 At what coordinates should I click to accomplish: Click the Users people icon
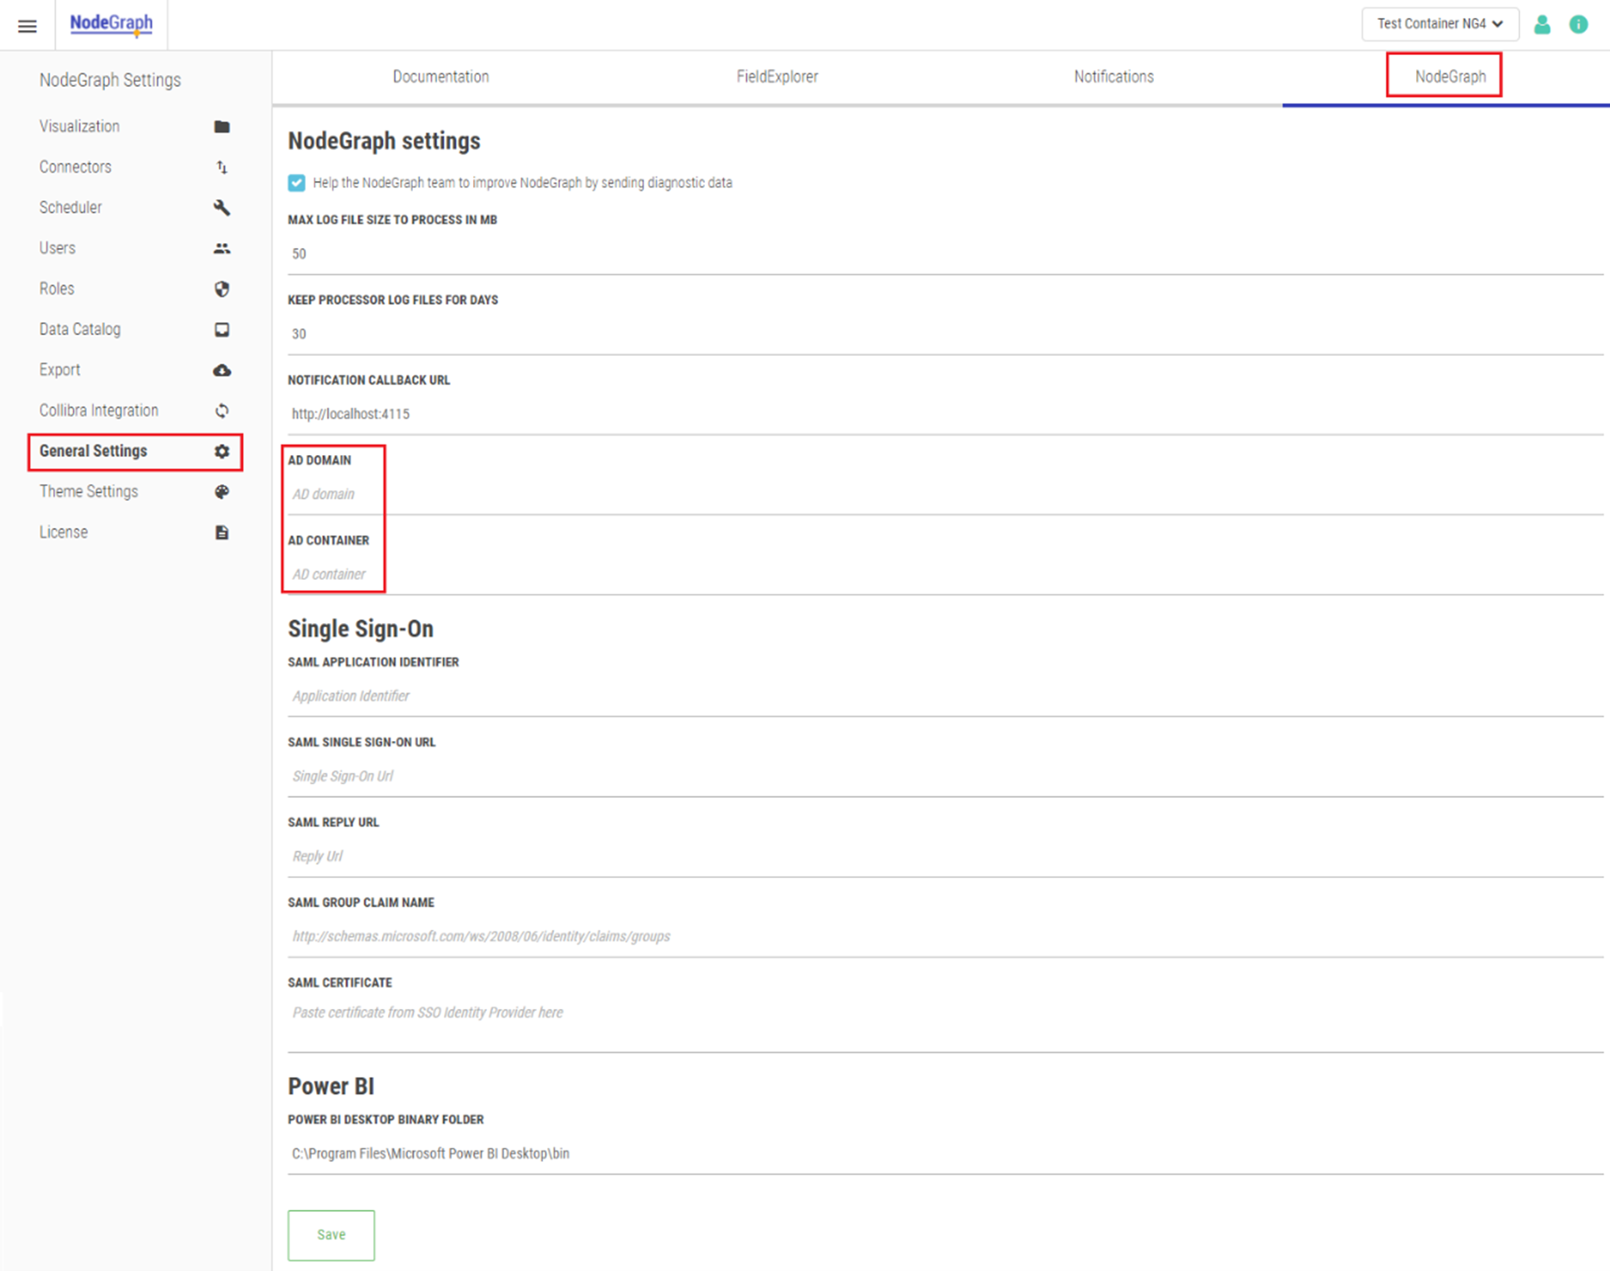click(222, 248)
